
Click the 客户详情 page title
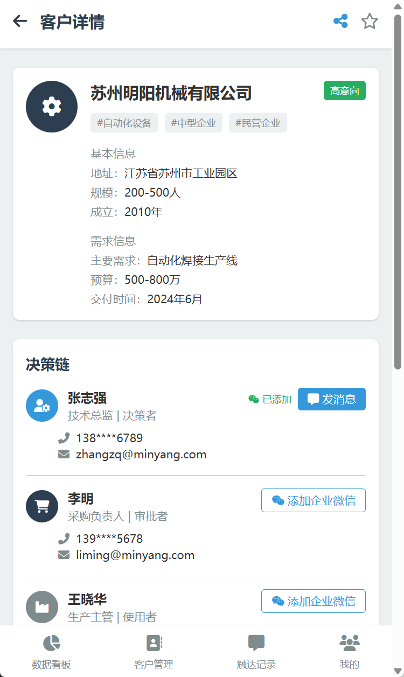tap(72, 22)
